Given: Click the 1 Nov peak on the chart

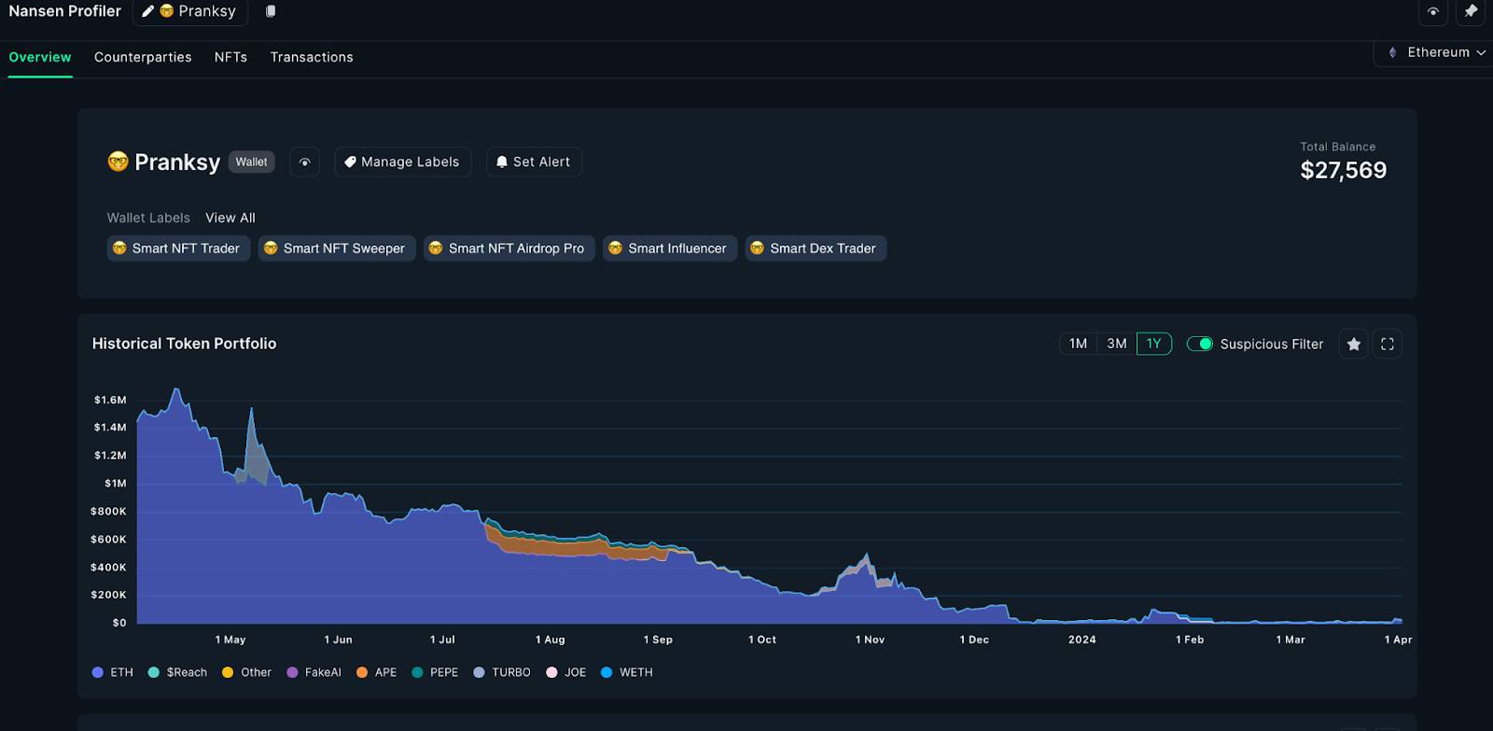Looking at the screenshot, I should click(867, 556).
